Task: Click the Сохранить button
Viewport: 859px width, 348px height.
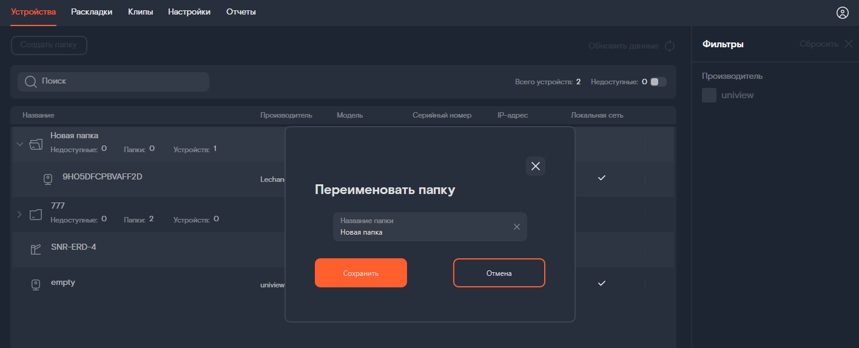Action: [x=361, y=273]
